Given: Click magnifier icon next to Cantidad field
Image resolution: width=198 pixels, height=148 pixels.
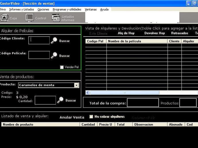Looking at the screenshot, I should 60,100.
